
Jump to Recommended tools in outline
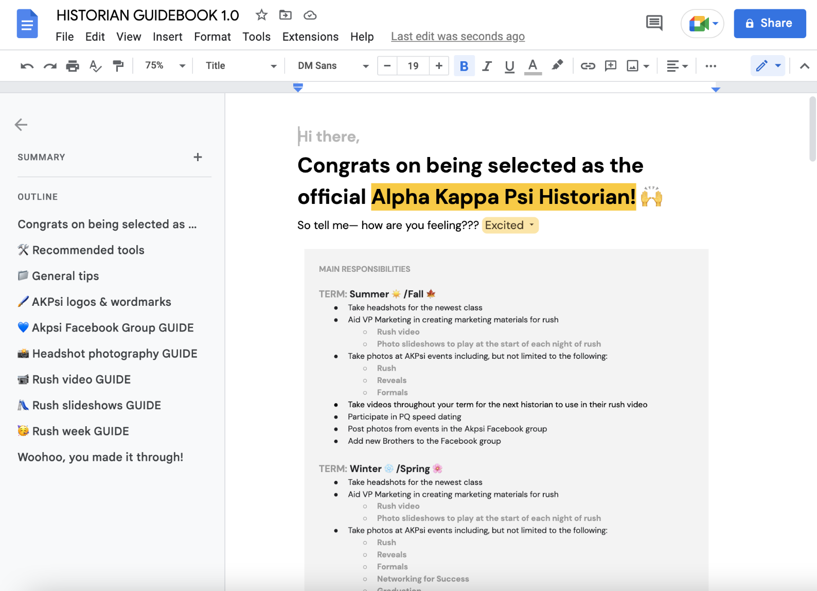pos(81,250)
